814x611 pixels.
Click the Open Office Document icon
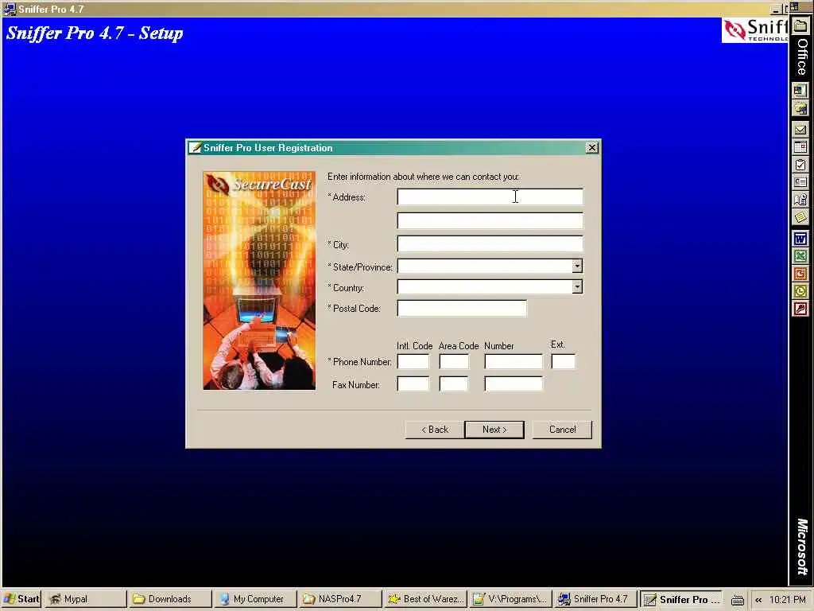click(800, 108)
